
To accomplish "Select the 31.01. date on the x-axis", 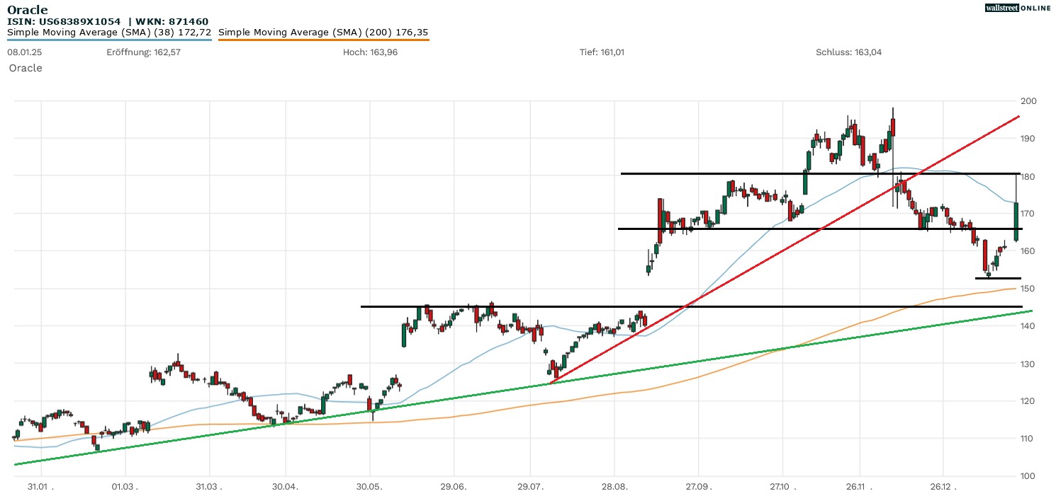I will point(40,487).
